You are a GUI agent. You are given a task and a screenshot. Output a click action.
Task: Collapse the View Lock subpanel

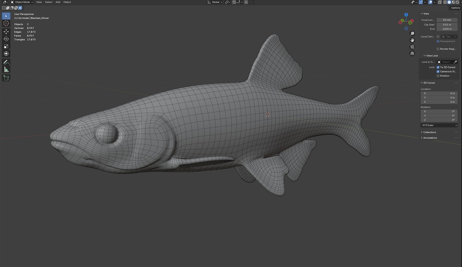431,56
